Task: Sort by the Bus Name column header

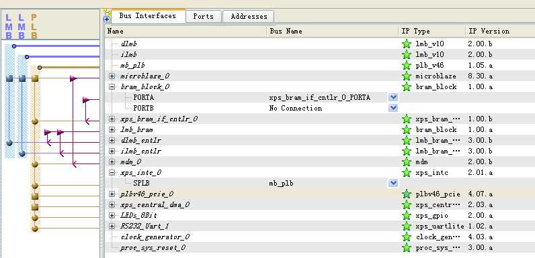Action: [x=332, y=31]
